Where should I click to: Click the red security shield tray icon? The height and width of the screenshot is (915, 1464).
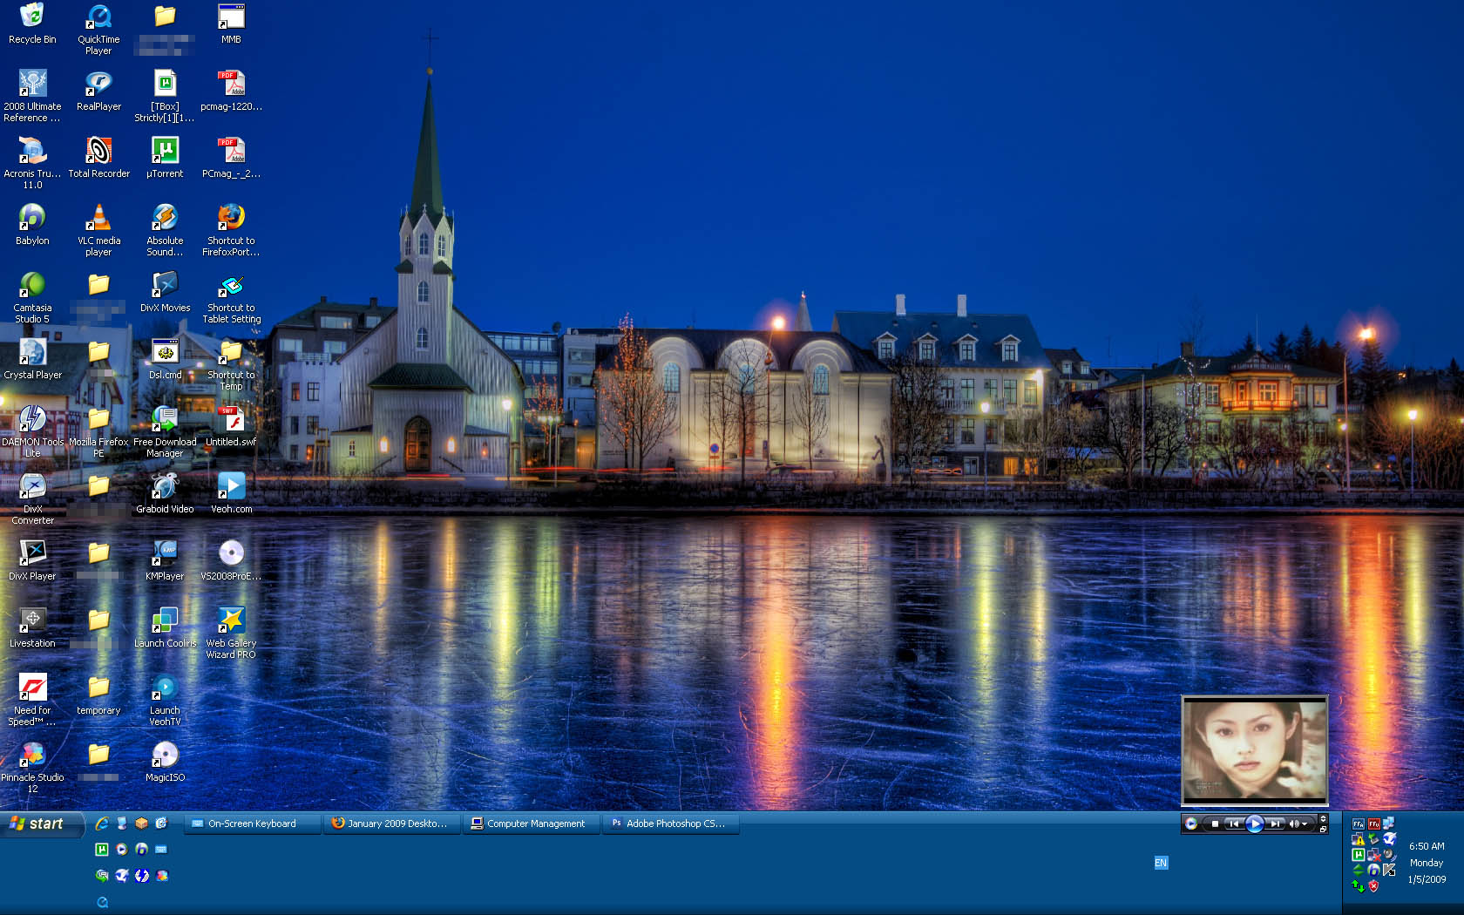coord(1373,886)
